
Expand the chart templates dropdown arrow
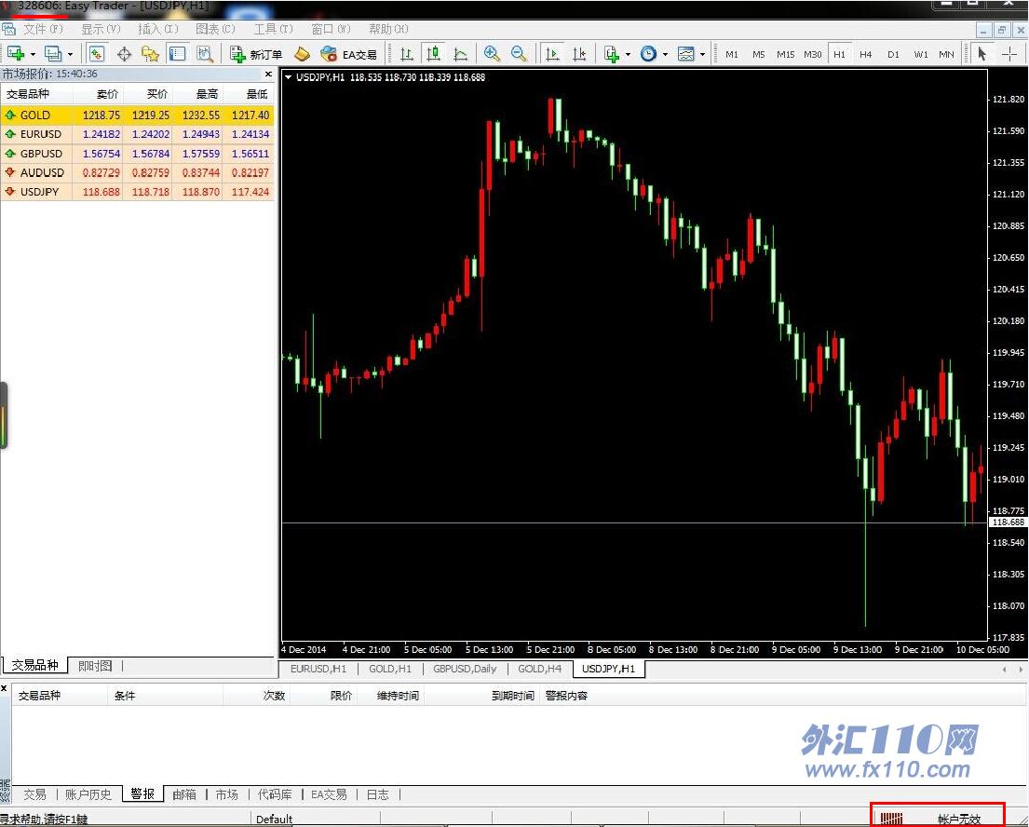click(x=702, y=54)
